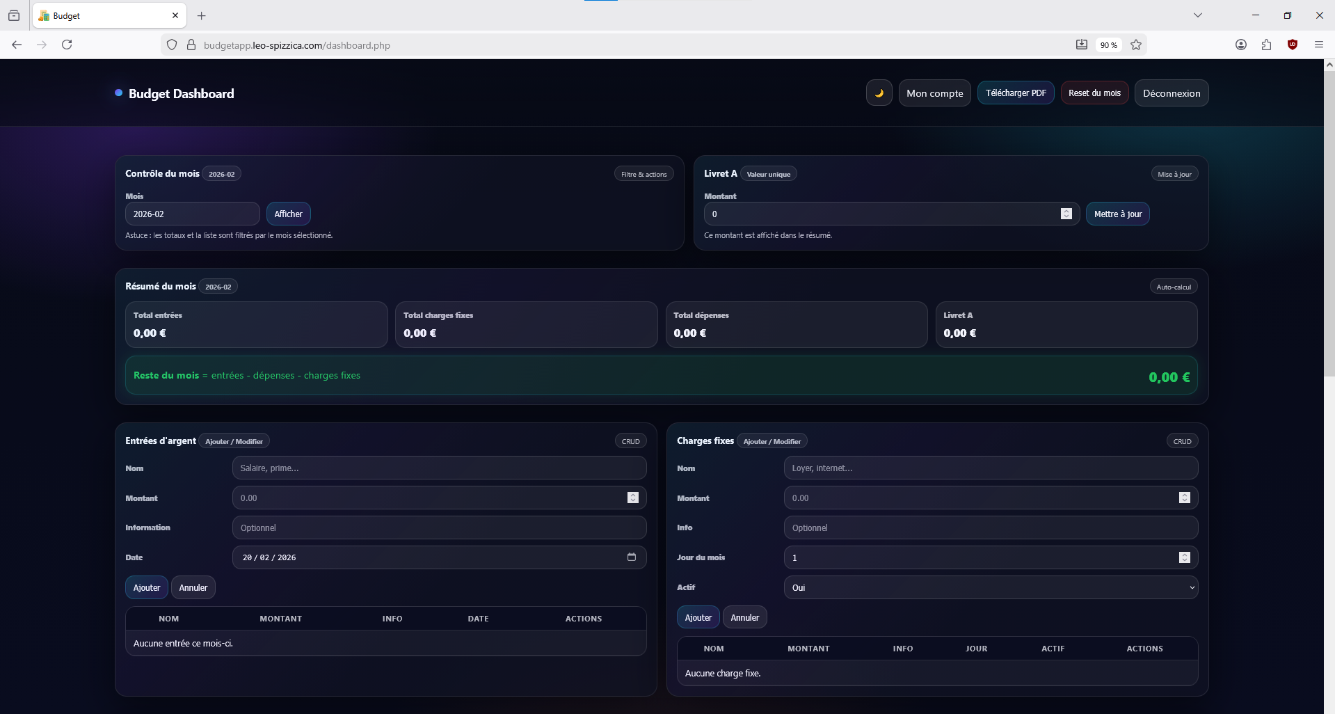
Task: Click the Livret A Montant spinner arrows
Action: click(x=1066, y=214)
